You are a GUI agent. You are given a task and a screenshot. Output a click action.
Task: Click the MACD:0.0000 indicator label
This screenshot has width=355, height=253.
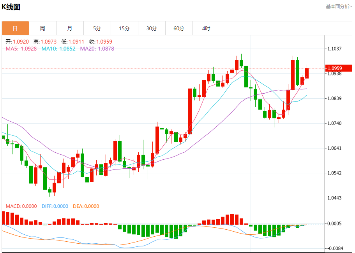[x=21, y=206]
